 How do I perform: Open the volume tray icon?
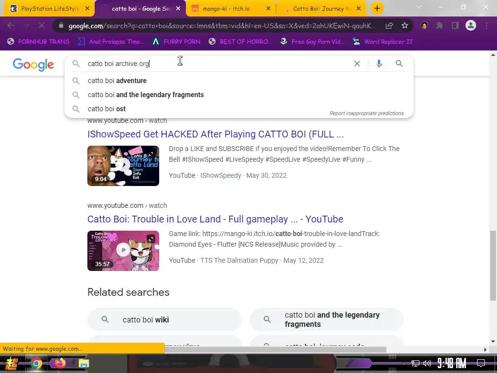[x=427, y=363]
